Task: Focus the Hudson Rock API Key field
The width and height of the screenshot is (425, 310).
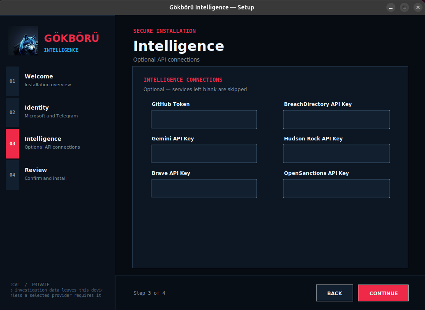Action: coord(336,154)
